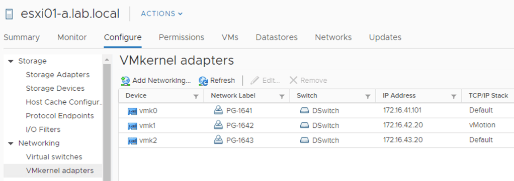Screen dimensions: 514x181
Task: Select I/O Filters in sidebar
Action: (x=43, y=129)
